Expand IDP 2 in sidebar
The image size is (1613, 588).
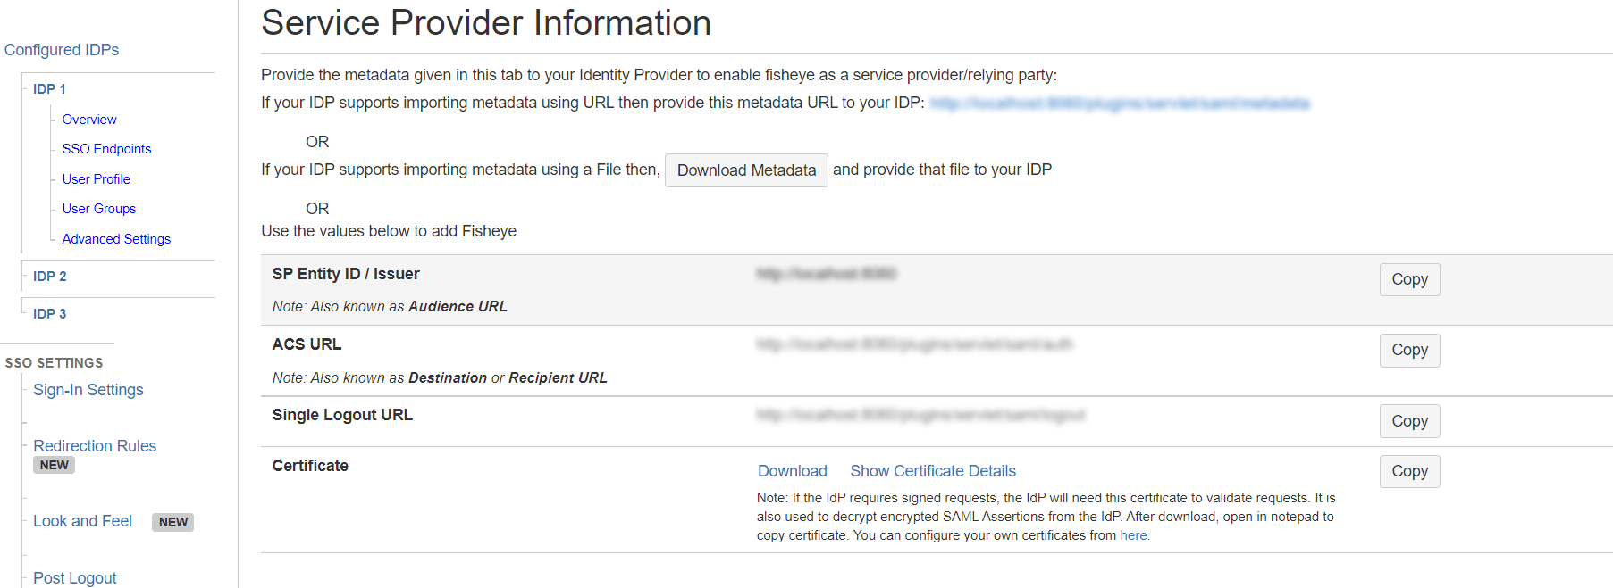[49, 277]
